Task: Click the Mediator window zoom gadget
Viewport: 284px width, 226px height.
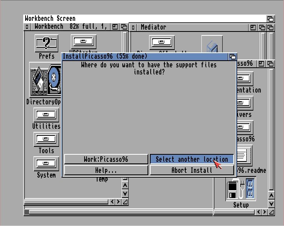Action: point(253,27)
